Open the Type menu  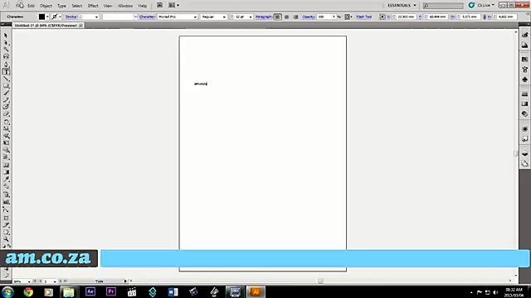[x=61, y=6]
